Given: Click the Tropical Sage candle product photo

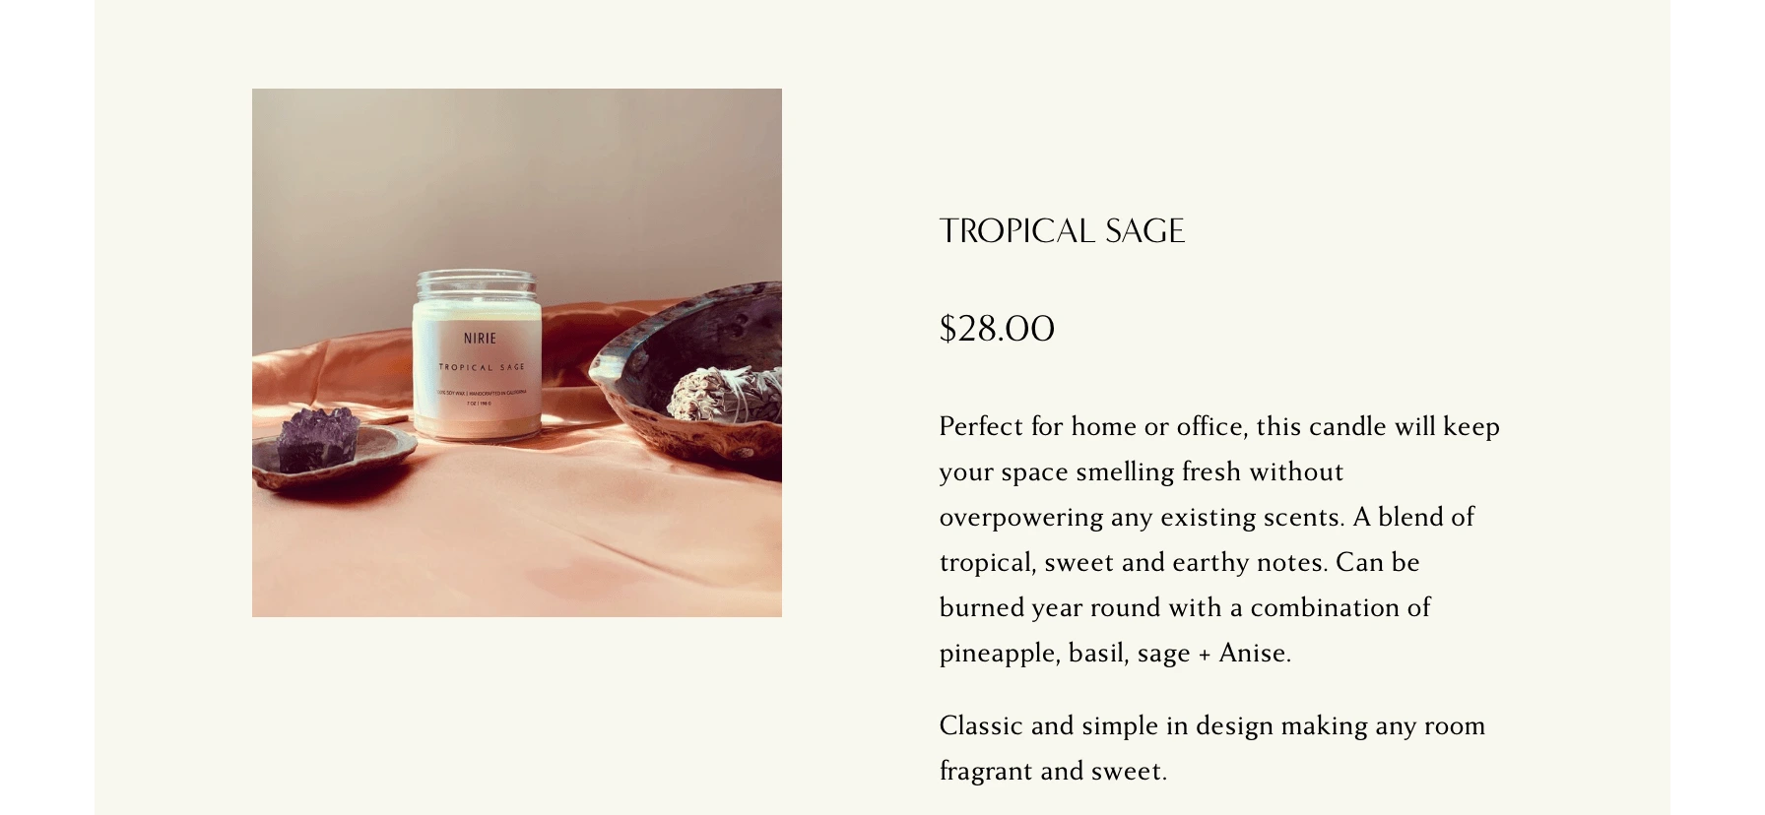Looking at the screenshot, I should coord(516,352).
